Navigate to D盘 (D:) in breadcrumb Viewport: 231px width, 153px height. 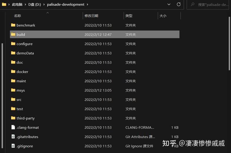point(35,5)
